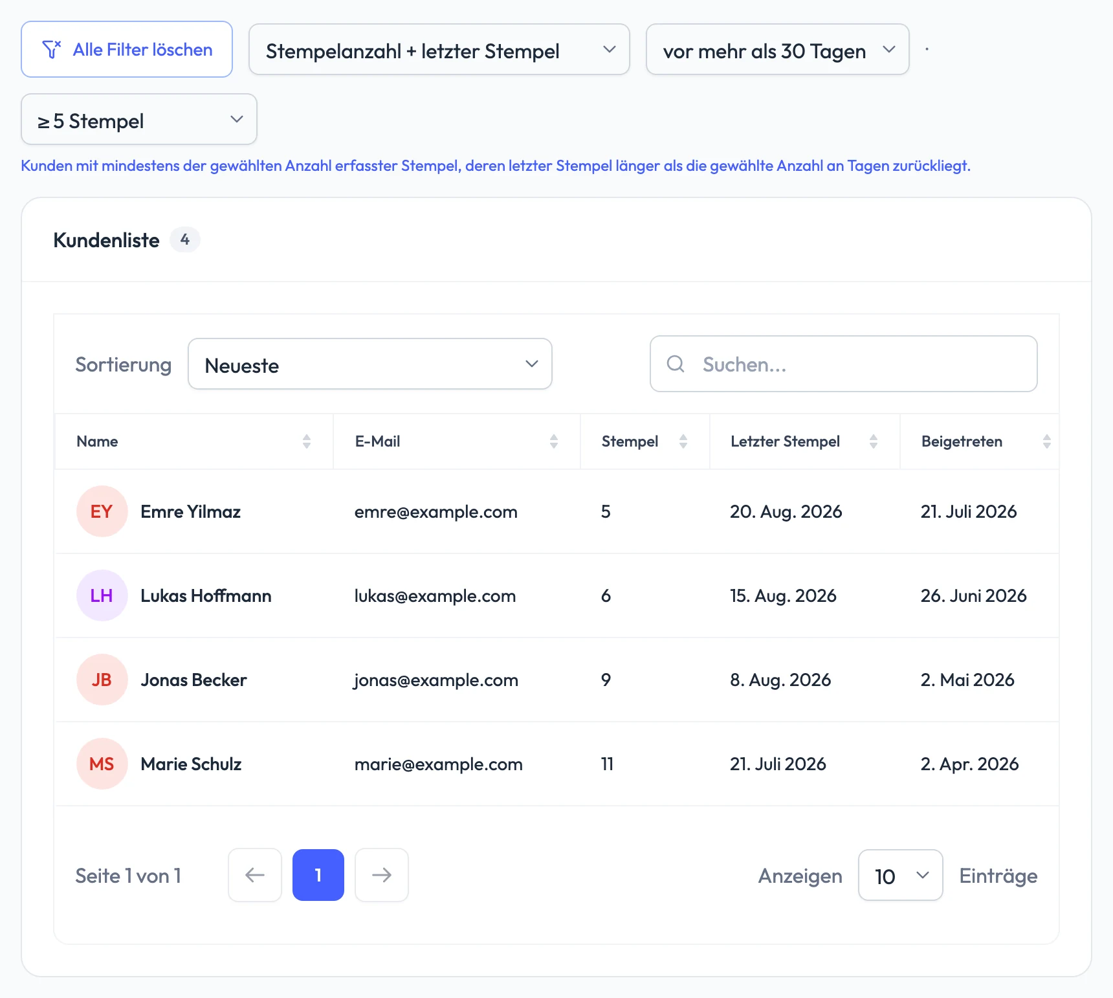This screenshot has height=998, width=1113.
Task: Click last stamp date 20. Aug. 2026
Action: [786, 512]
